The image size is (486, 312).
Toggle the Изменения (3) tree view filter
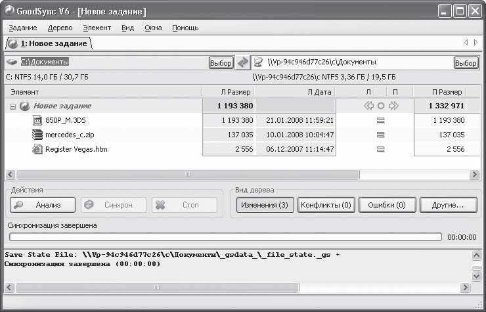pyautogui.click(x=265, y=205)
